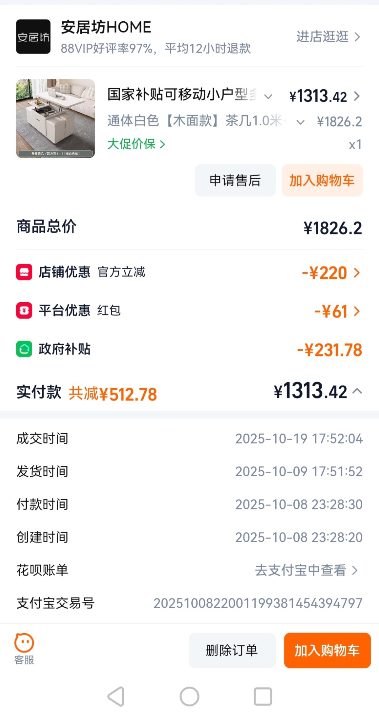The image size is (379, 712).
Task: Tap the red 店铺优惠 shop icon
Action: [x=24, y=272]
